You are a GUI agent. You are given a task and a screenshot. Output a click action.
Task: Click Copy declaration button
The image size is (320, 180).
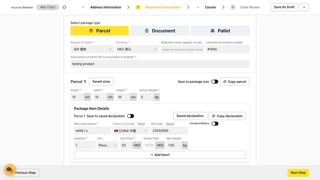coord(227,116)
